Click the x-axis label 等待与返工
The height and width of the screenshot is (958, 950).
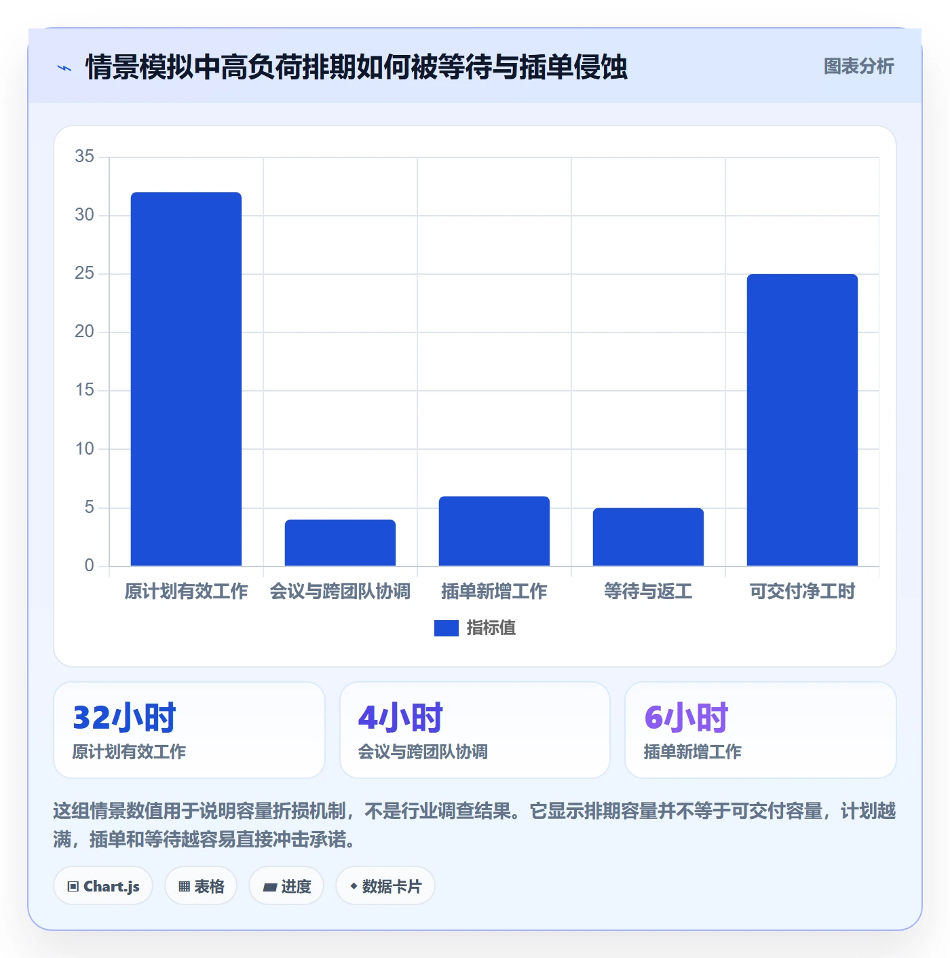click(648, 592)
